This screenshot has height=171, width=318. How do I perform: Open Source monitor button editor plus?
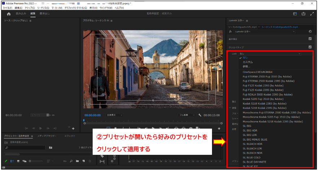(x=73, y=129)
